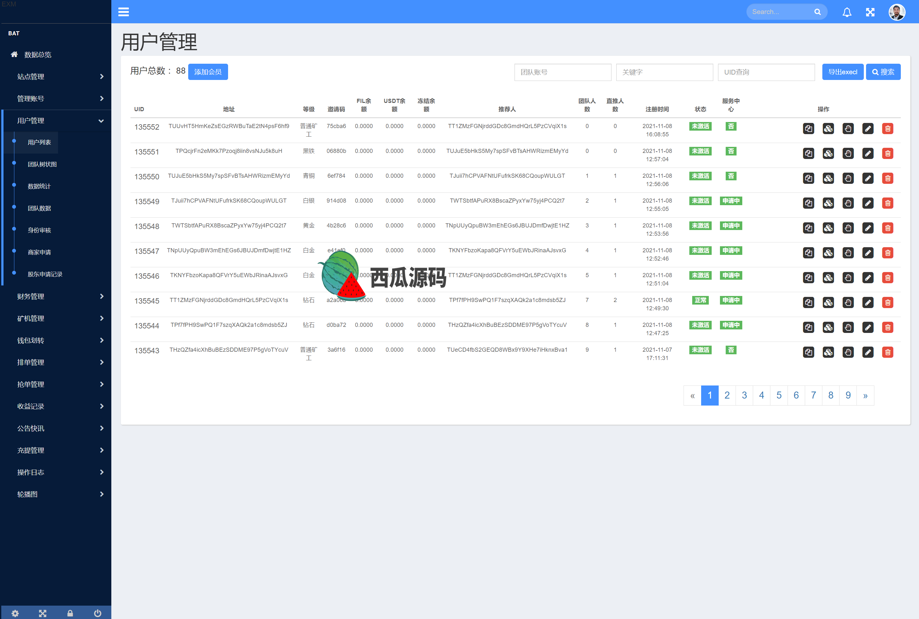Click the hand icon for UID 135547
Image resolution: width=919 pixels, height=619 pixels.
pos(848,253)
